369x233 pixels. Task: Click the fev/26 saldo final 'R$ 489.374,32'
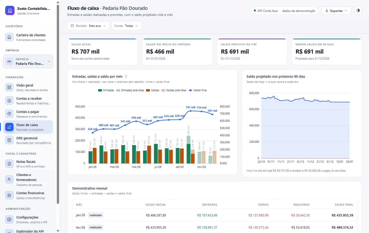pyautogui.click(x=342, y=227)
